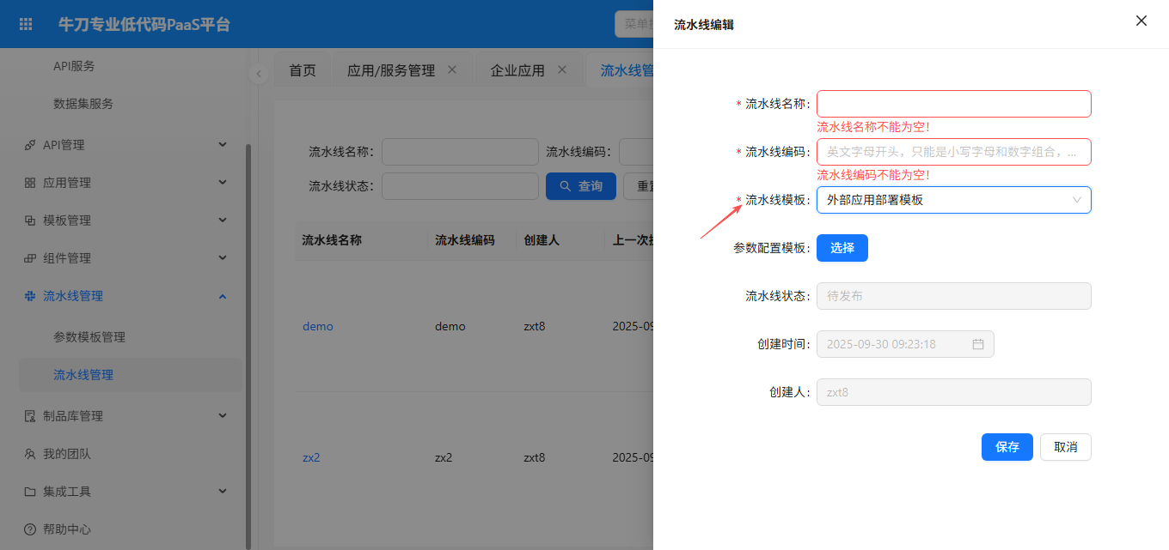Focus the 流水线名称 input in drawer
This screenshot has width=1169, height=550.
pos(953,104)
